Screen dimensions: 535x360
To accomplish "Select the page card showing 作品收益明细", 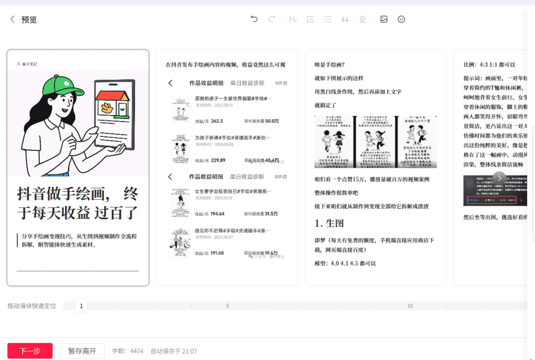I will (226, 168).
